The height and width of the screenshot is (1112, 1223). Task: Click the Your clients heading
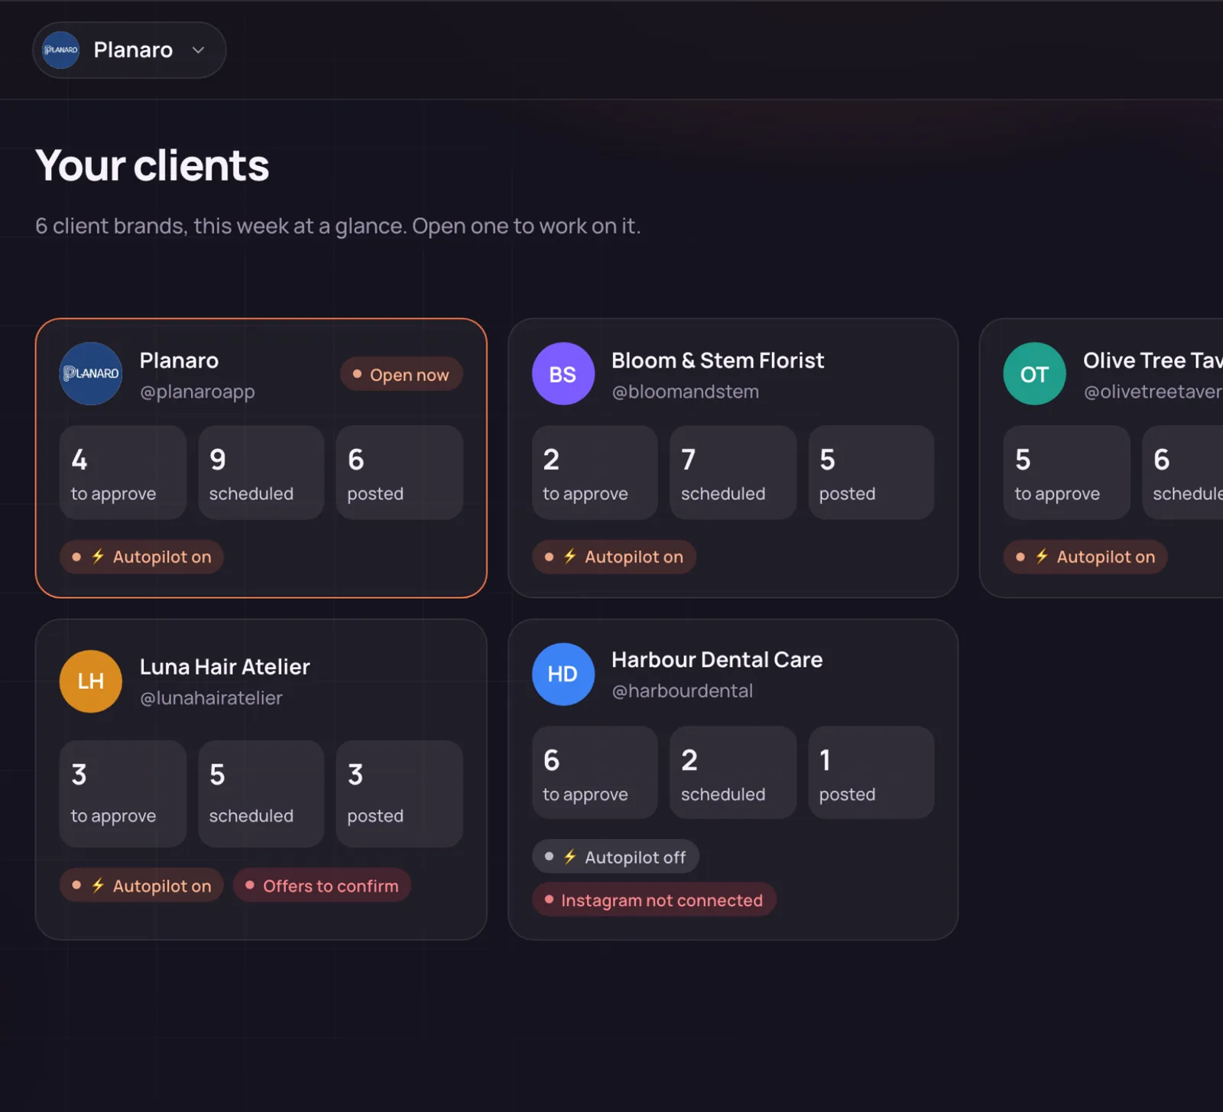[152, 165]
